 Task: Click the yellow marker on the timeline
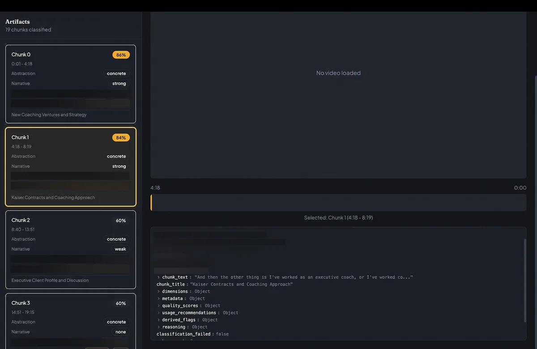tap(151, 202)
